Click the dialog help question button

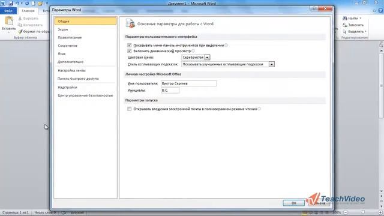314,8
